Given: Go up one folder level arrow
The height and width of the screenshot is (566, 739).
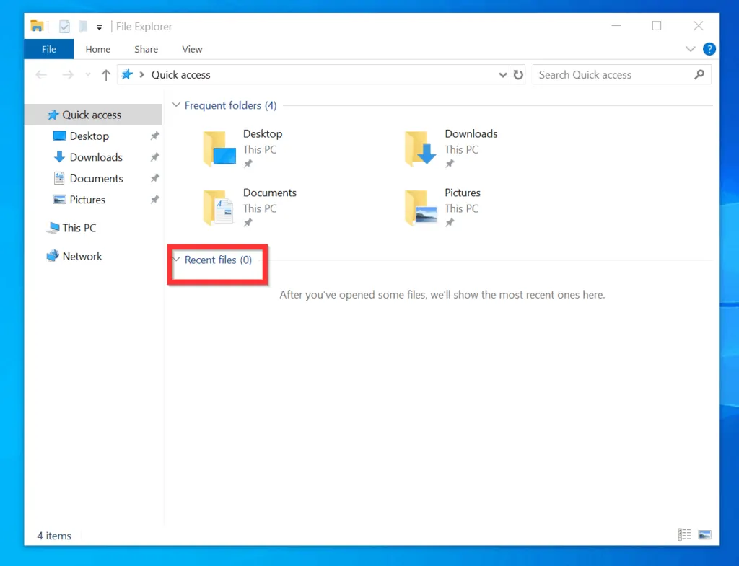Looking at the screenshot, I should (x=106, y=75).
